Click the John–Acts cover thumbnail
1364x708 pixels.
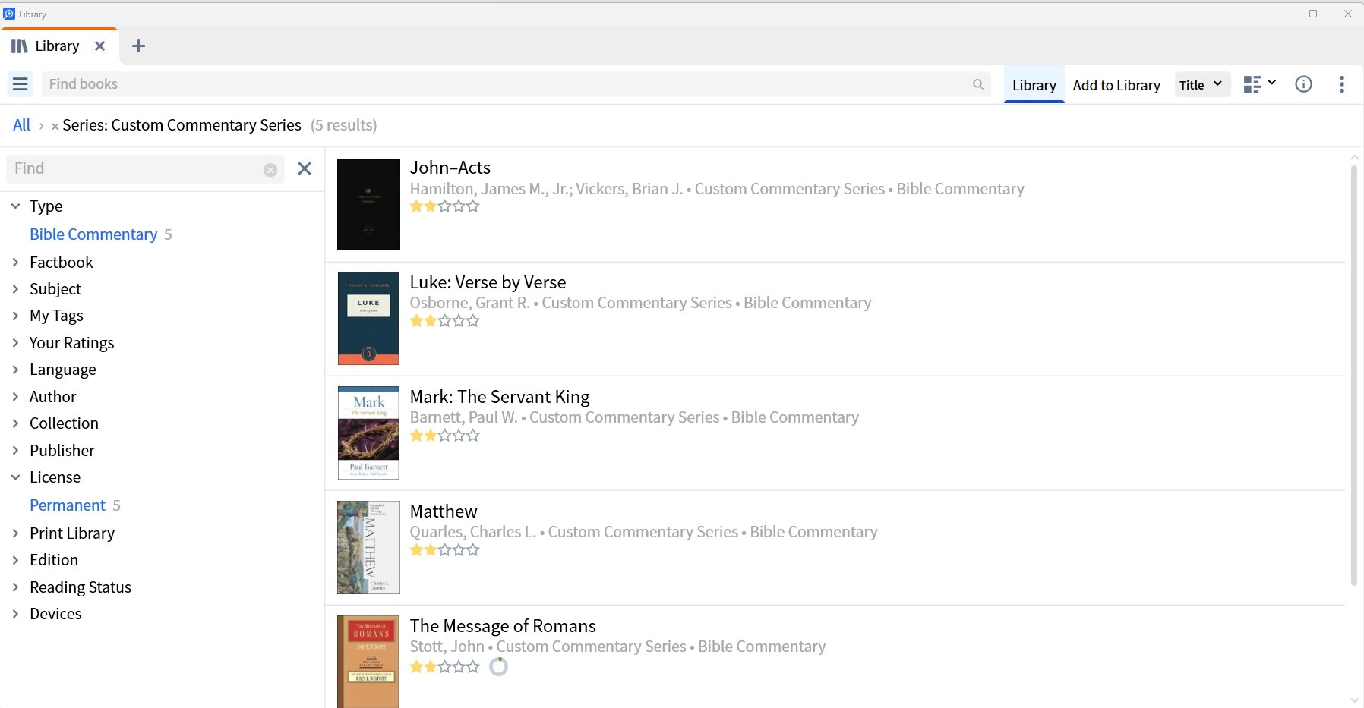(x=368, y=204)
